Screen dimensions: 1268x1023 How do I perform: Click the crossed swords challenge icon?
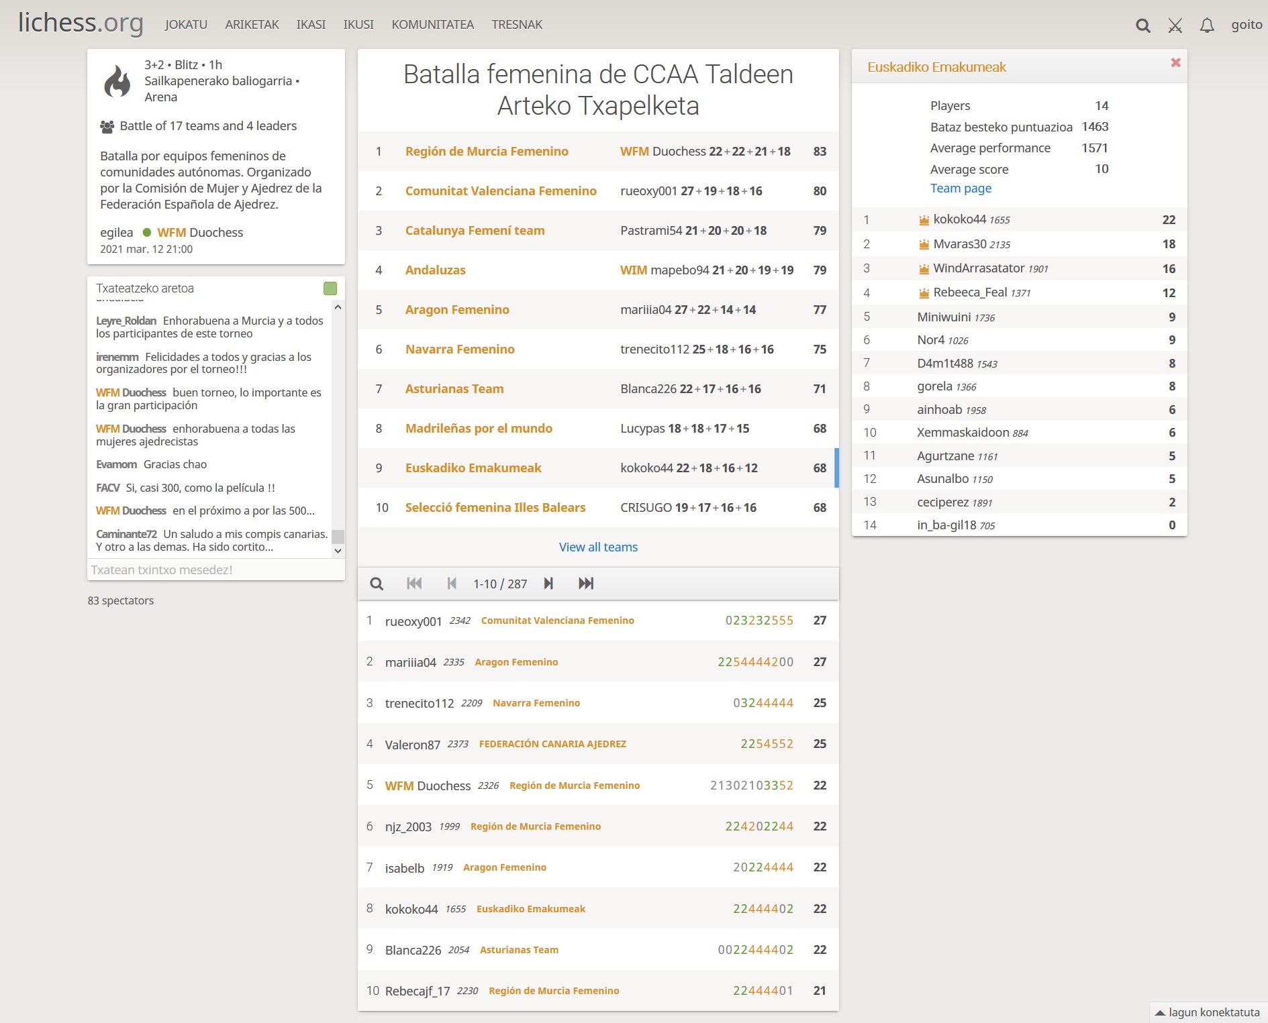click(1175, 25)
